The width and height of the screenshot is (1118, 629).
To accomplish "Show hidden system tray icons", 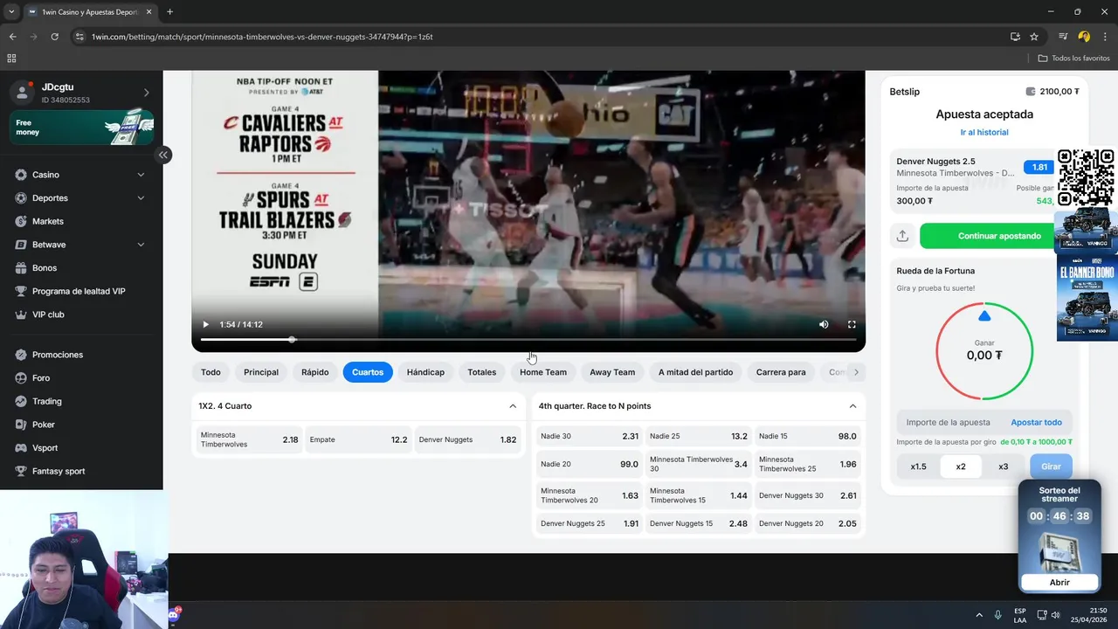I will coord(978,615).
